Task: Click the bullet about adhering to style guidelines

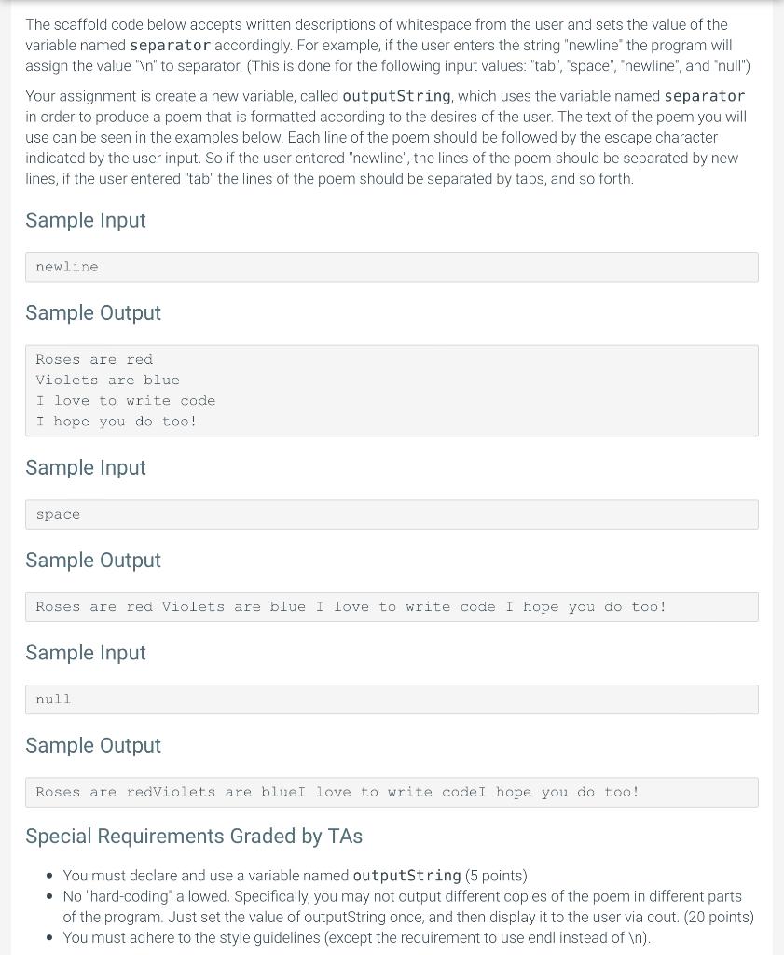Action: [x=356, y=938]
